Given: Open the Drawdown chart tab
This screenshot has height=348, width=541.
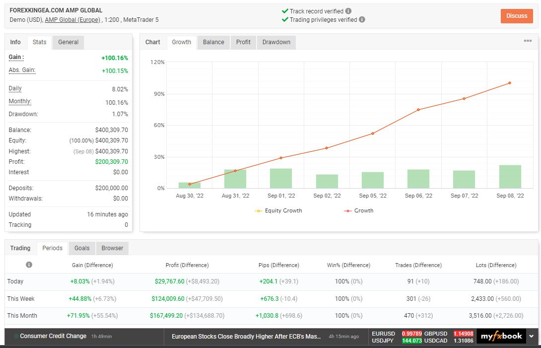Looking at the screenshot, I should point(276,42).
